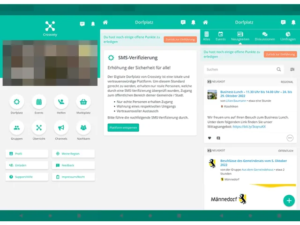Screen dimensions: 300x225
Task: Open Impressum/Recht
Action: (73, 177)
